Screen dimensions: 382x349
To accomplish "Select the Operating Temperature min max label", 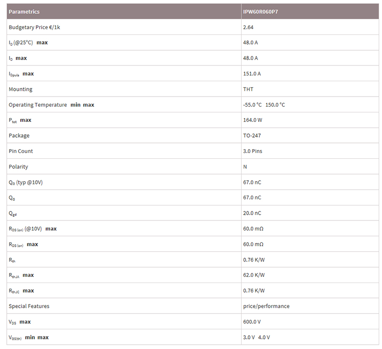I will [52, 105].
